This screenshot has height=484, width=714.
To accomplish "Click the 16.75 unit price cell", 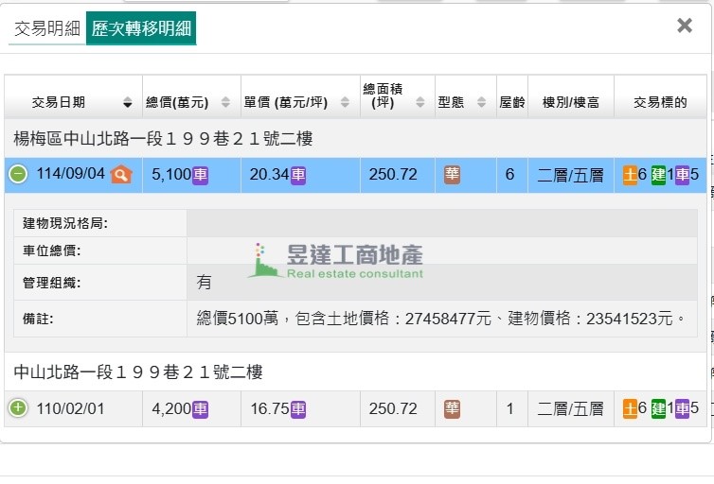I will tap(268, 409).
